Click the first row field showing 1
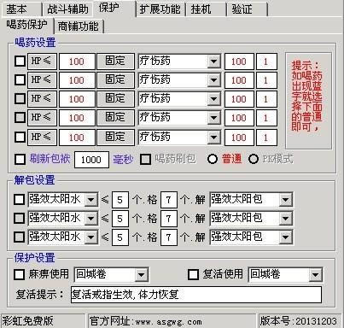 coord(266,61)
